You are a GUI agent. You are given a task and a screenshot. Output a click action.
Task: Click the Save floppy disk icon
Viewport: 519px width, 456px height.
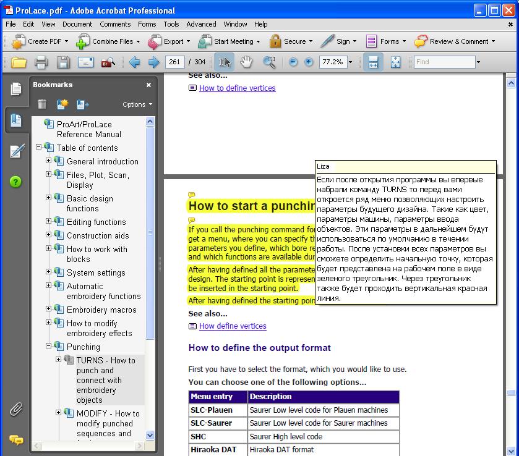point(63,62)
